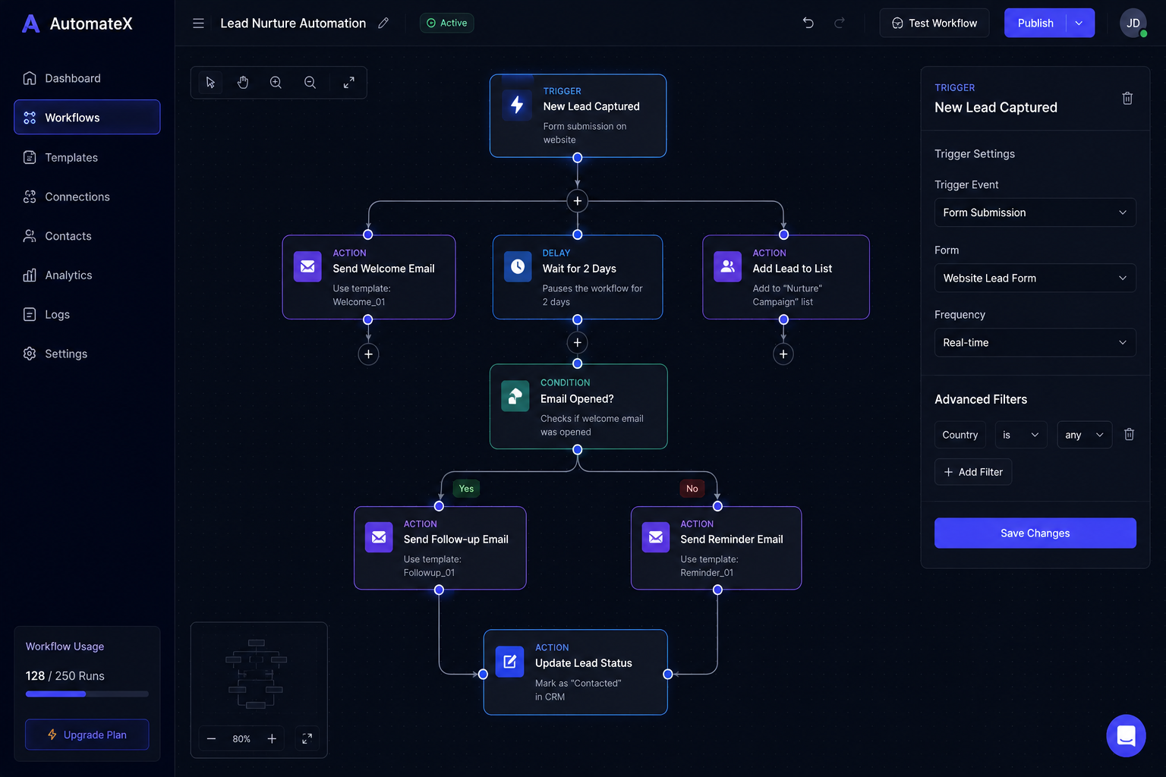
Task: Zoom out with the minimap minus button
Action: [x=212, y=738]
